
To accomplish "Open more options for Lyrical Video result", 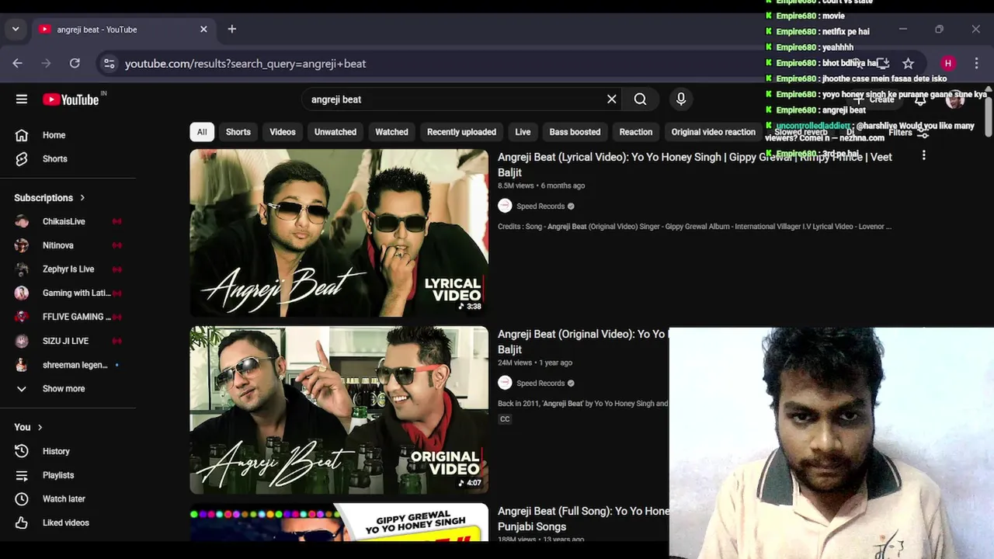I will [x=923, y=155].
